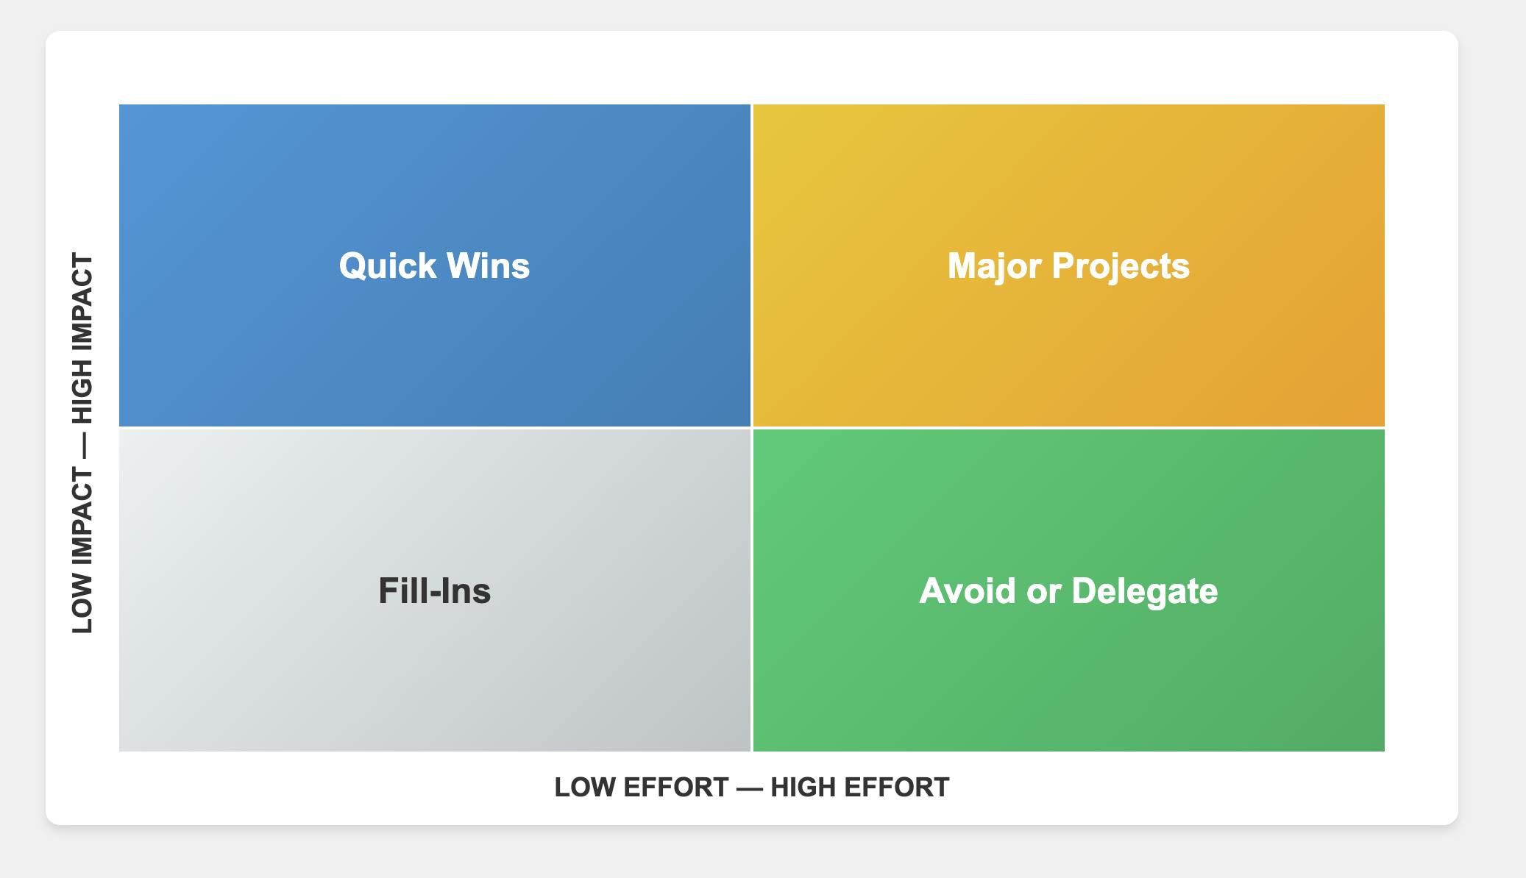Image resolution: width=1526 pixels, height=878 pixels.
Task: Click the center point where four quadrants meet
Action: 752,428
